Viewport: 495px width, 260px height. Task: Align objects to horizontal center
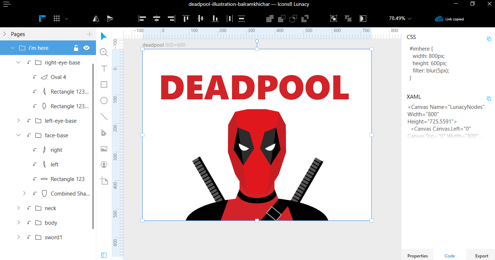[157, 19]
